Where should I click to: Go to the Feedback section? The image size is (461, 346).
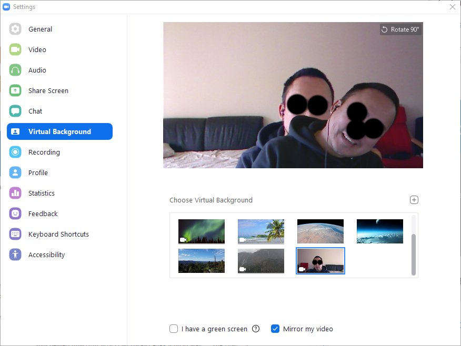point(43,214)
